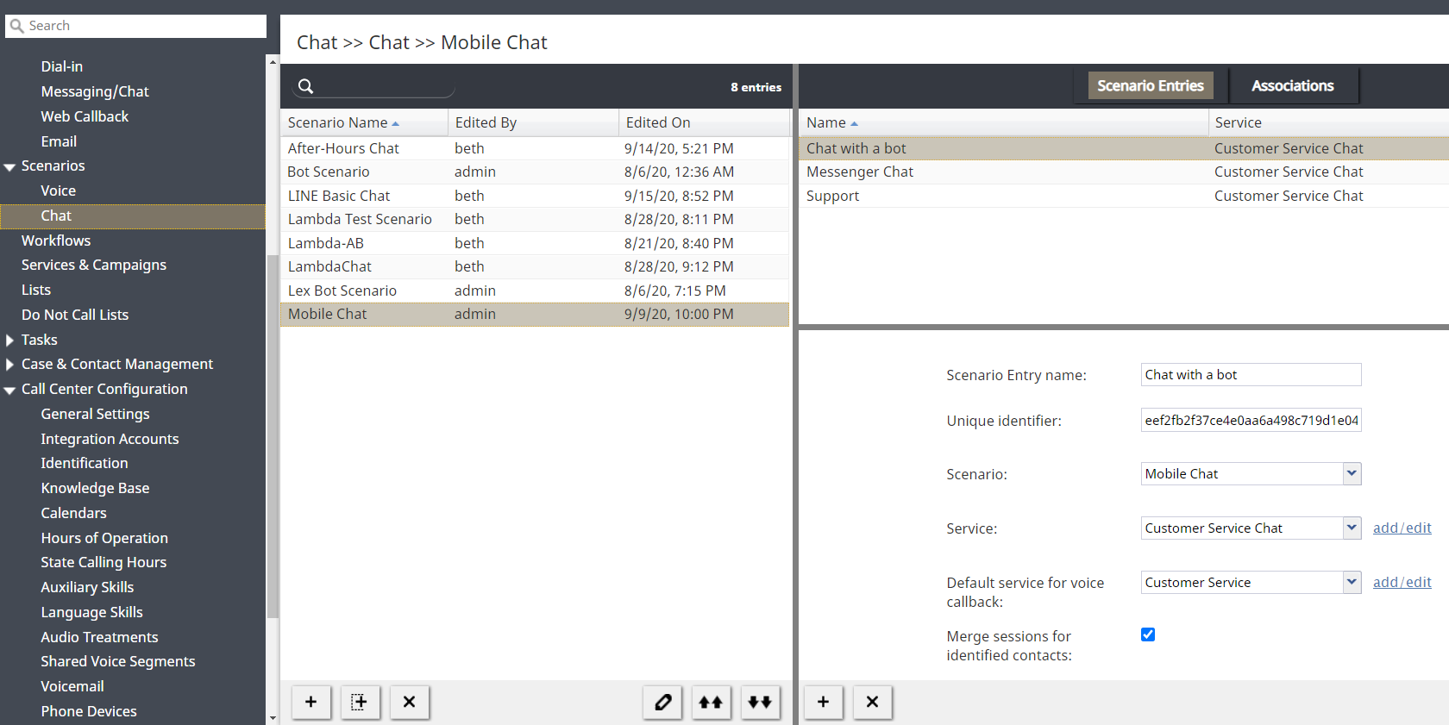Open Web Callback in sidebar
The height and width of the screenshot is (725, 1449).
point(85,116)
